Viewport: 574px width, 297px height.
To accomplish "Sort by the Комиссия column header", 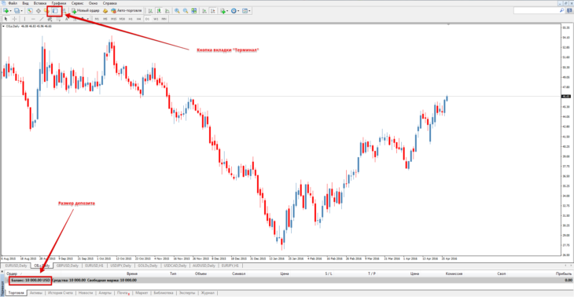I will click(454, 273).
